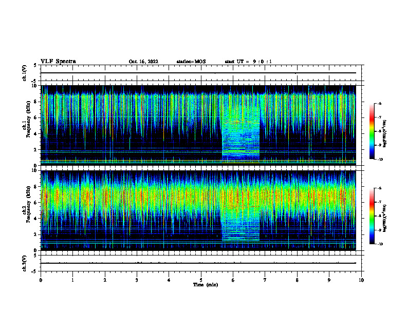407x314 pixels.
Task: Click the time axis tick label "10"
Action: coord(361,280)
